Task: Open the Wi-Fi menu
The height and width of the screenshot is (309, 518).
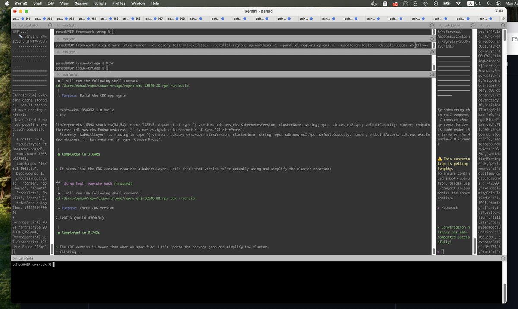Action: (458, 3)
